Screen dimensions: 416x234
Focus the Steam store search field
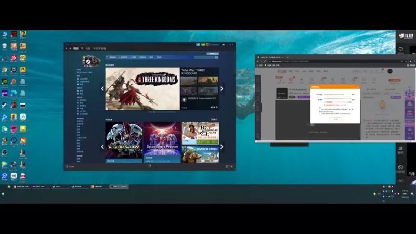pyautogui.click(x=204, y=57)
